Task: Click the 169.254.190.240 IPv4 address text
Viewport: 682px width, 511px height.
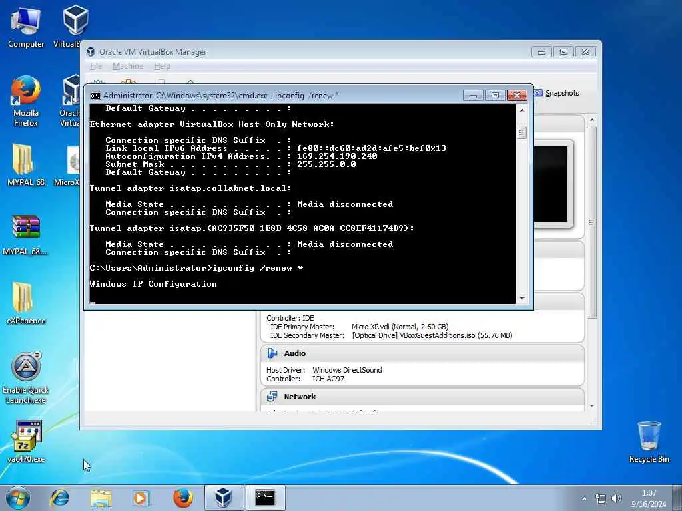Action: coord(337,156)
